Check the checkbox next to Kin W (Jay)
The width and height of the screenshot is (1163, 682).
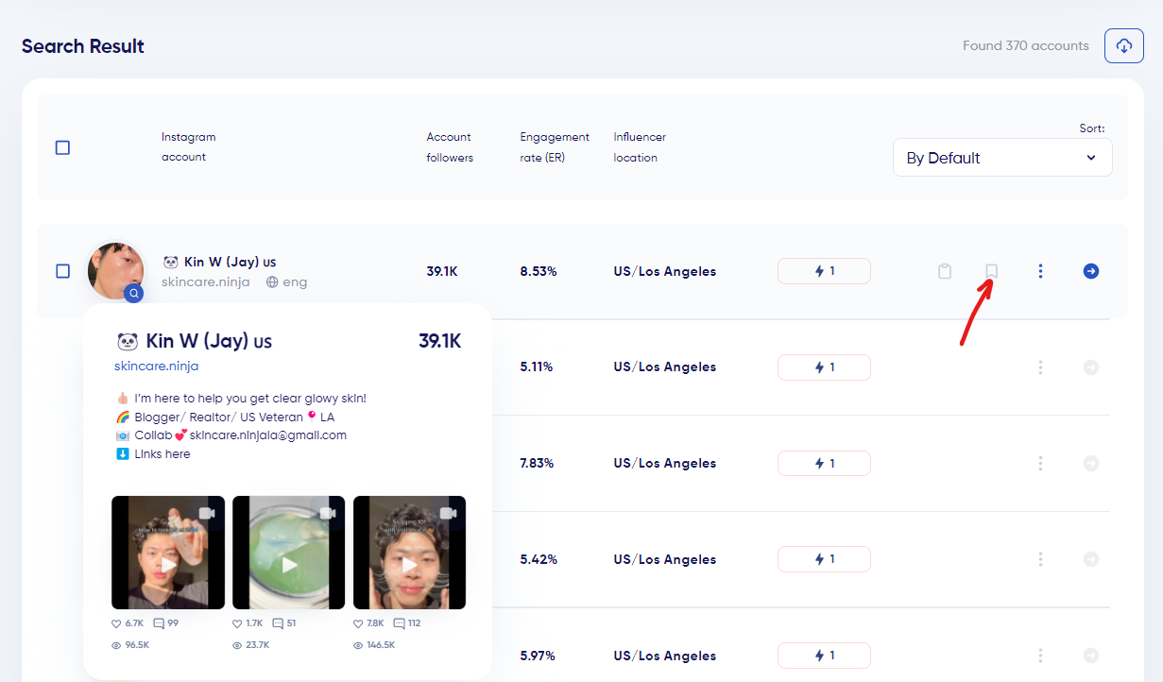point(62,271)
